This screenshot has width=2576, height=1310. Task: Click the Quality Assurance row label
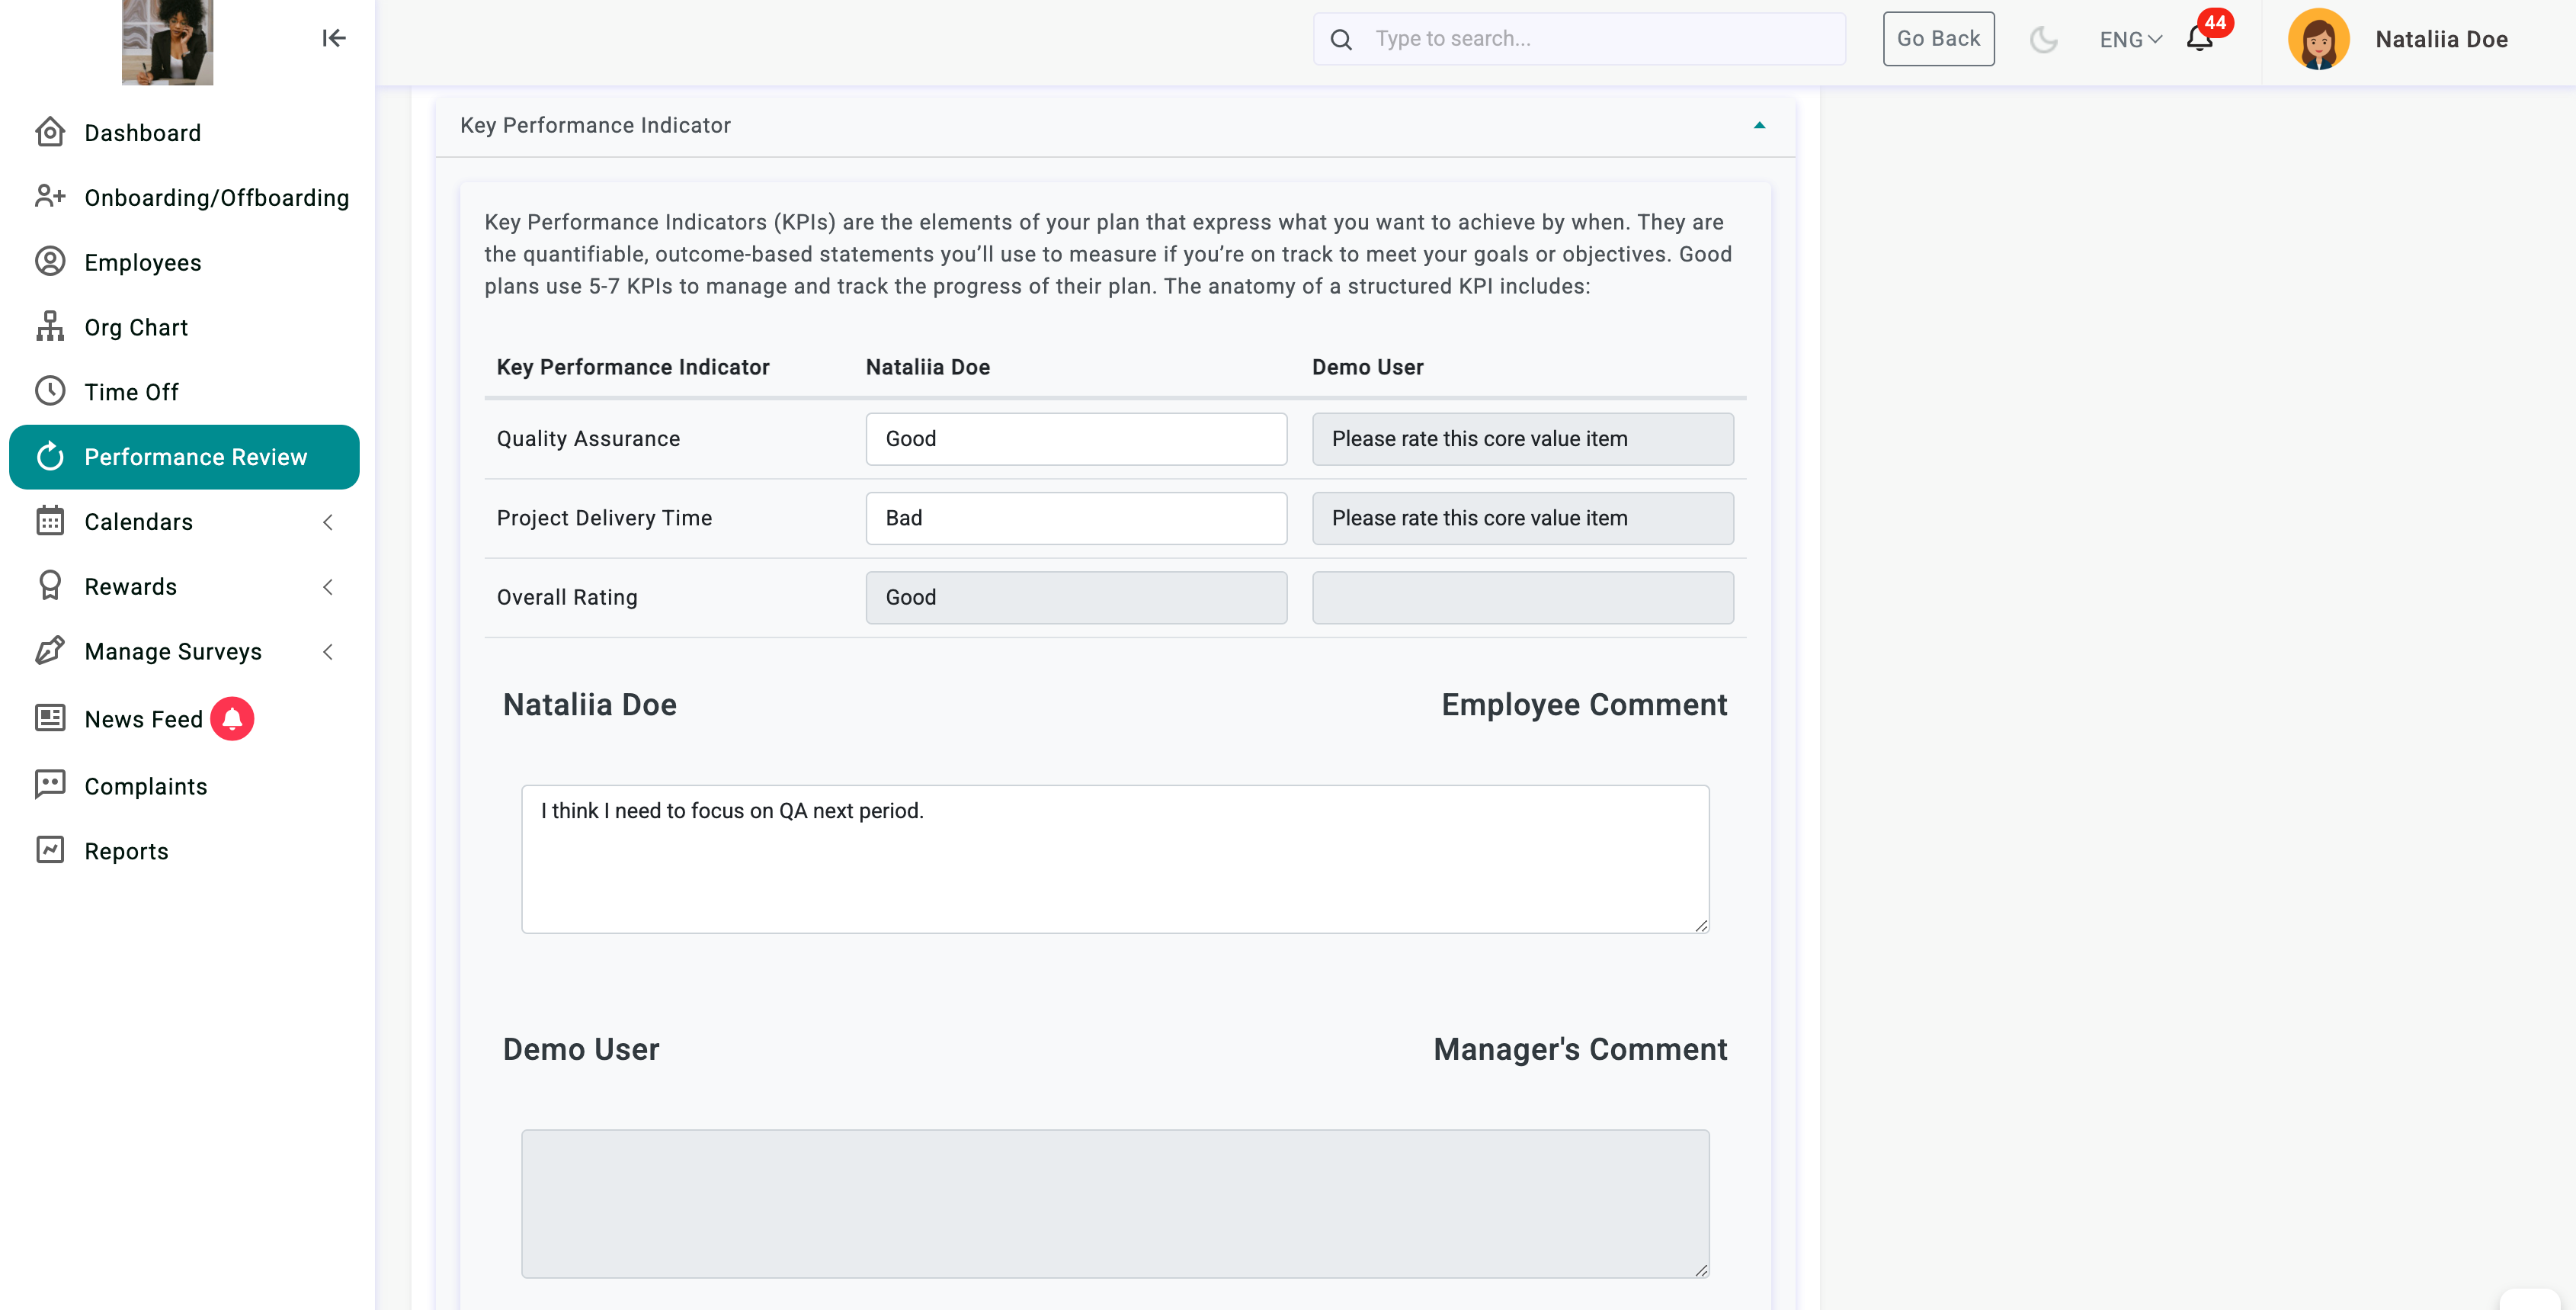pyautogui.click(x=588, y=438)
